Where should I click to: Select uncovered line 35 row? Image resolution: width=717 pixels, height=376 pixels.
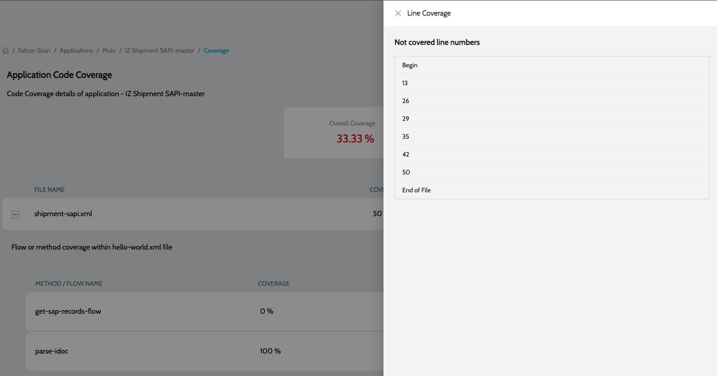click(552, 136)
